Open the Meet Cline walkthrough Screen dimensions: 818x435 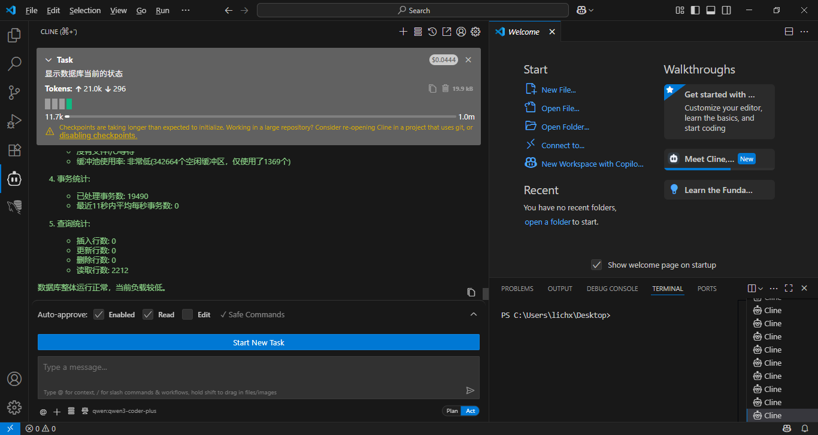(719, 160)
